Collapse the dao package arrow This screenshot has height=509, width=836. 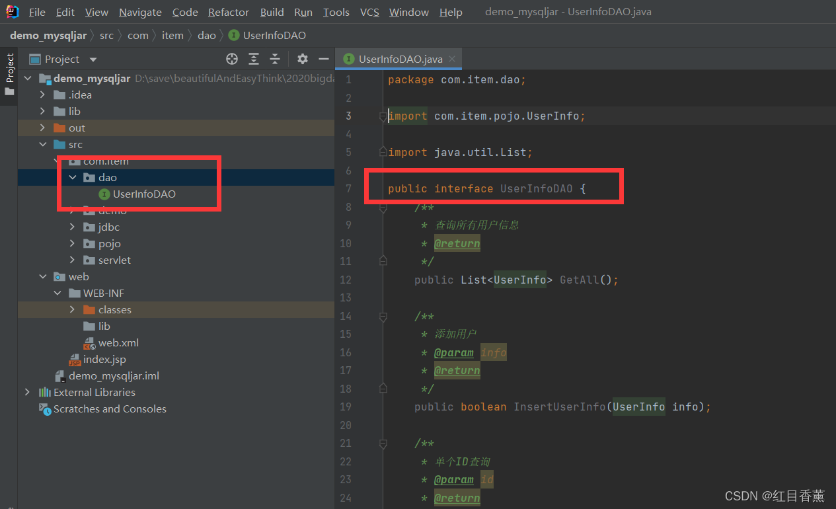[73, 177]
